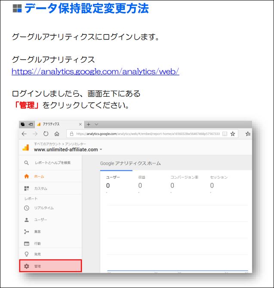
Task: Toggle reading view book icon
Action: (x=225, y=134)
